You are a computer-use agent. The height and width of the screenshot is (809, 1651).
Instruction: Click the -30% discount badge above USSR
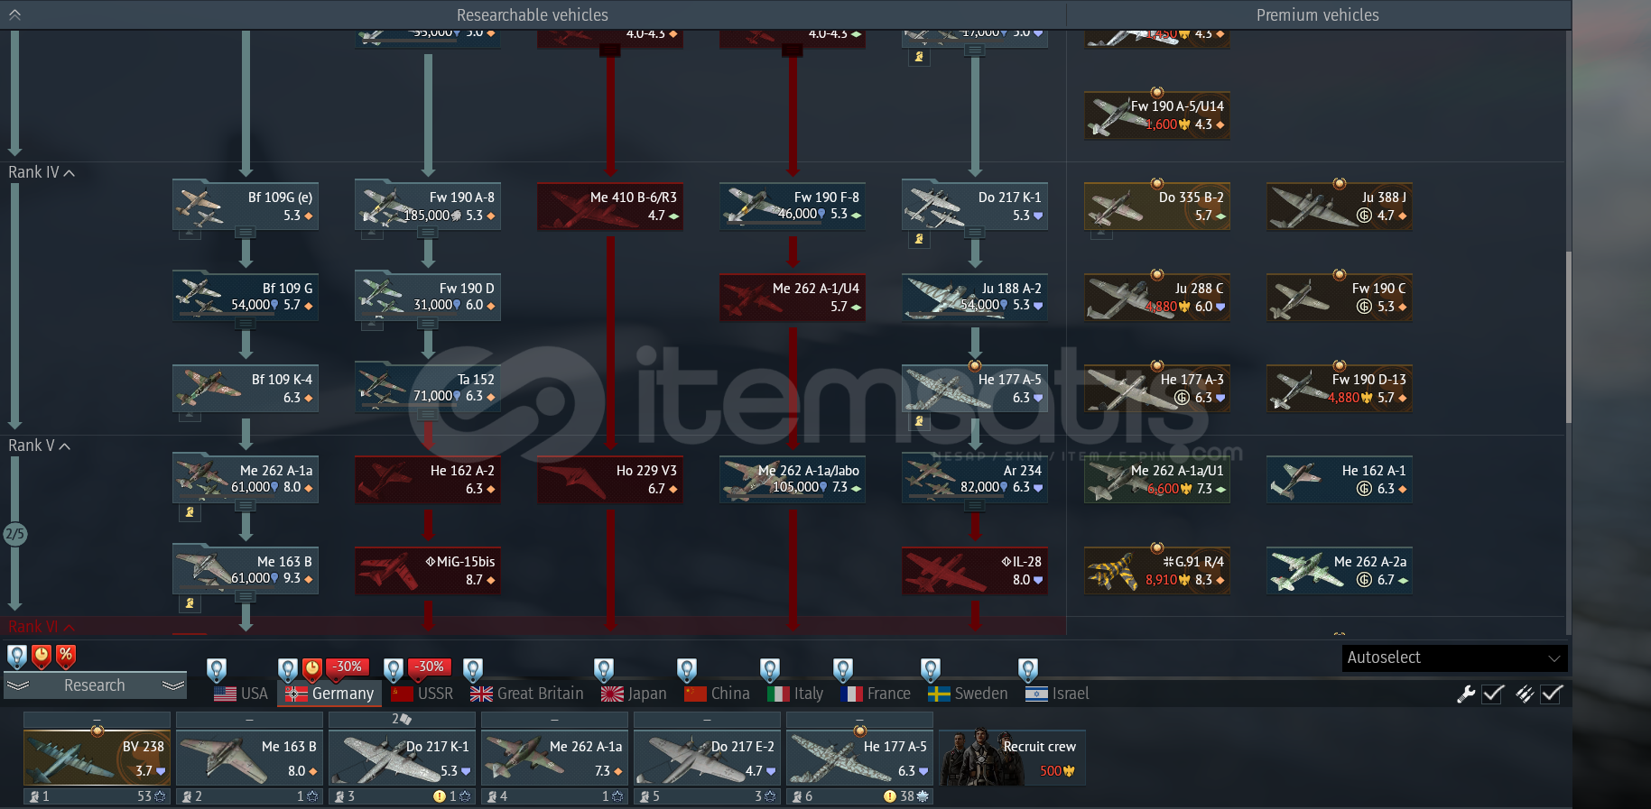[x=430, y=667]
